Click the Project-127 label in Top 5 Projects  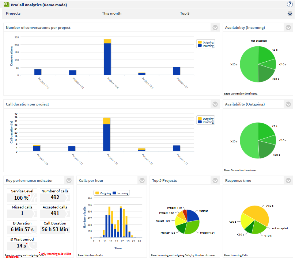click(x=163, y=221)
